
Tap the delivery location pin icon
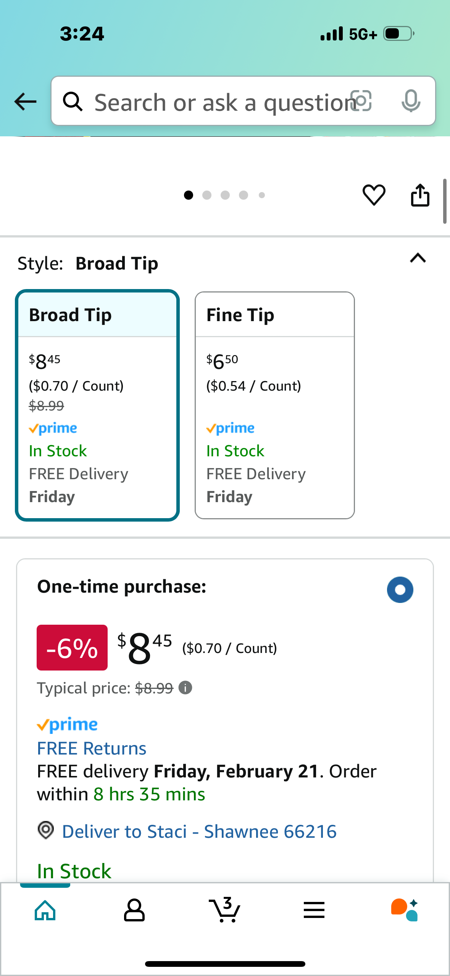(x=46, y=831)
